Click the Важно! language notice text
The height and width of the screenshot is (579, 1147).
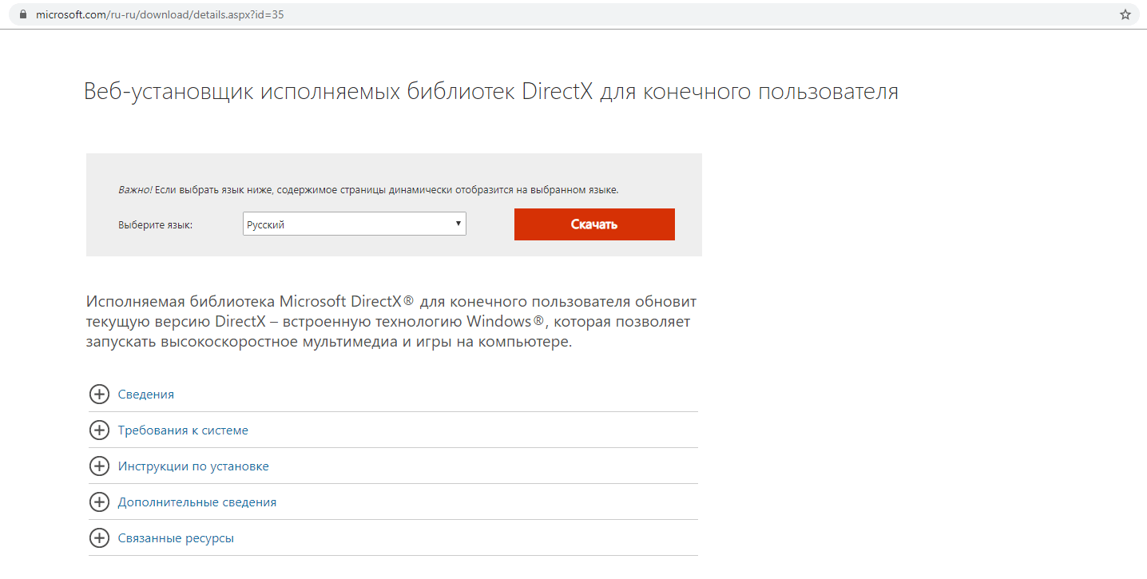[x=368, y=190]
